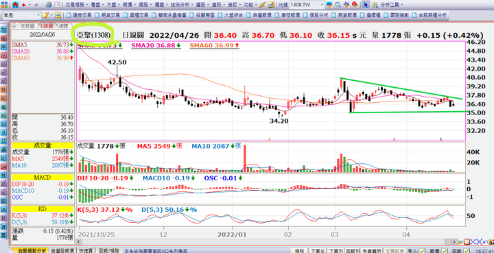Open the 選股 menu
The width and height of the screenshot is (494, 253).
(x=201, y=5)
